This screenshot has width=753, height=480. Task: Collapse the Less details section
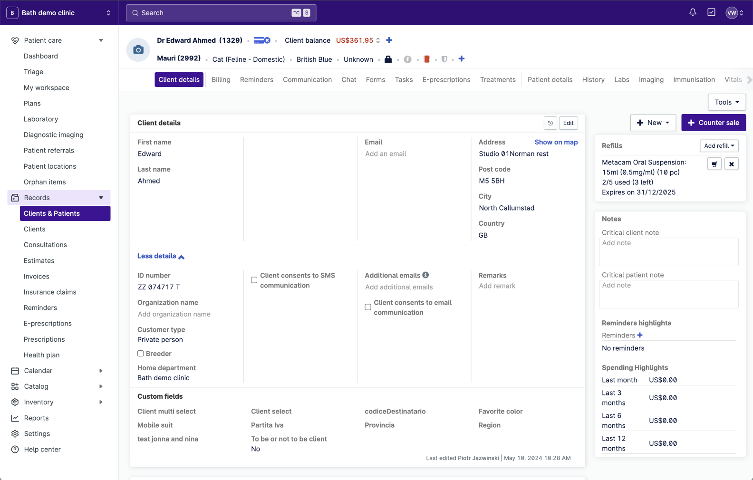(161, 256)
